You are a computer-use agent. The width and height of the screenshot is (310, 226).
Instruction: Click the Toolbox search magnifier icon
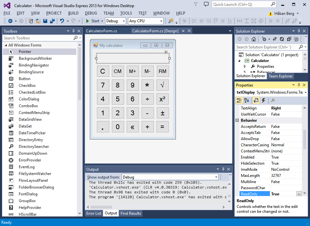[x=75, y=38]
